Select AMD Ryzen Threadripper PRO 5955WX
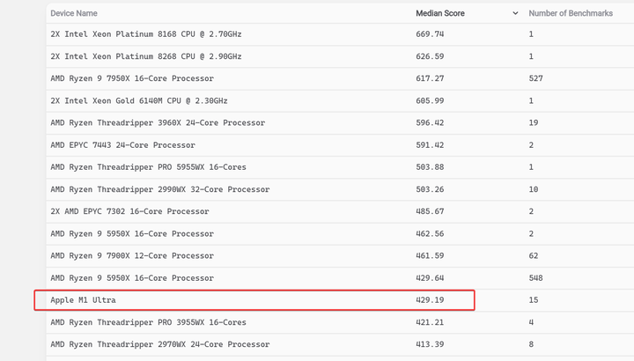This screenshot has width=634, height=361. [x=149, y=167]
